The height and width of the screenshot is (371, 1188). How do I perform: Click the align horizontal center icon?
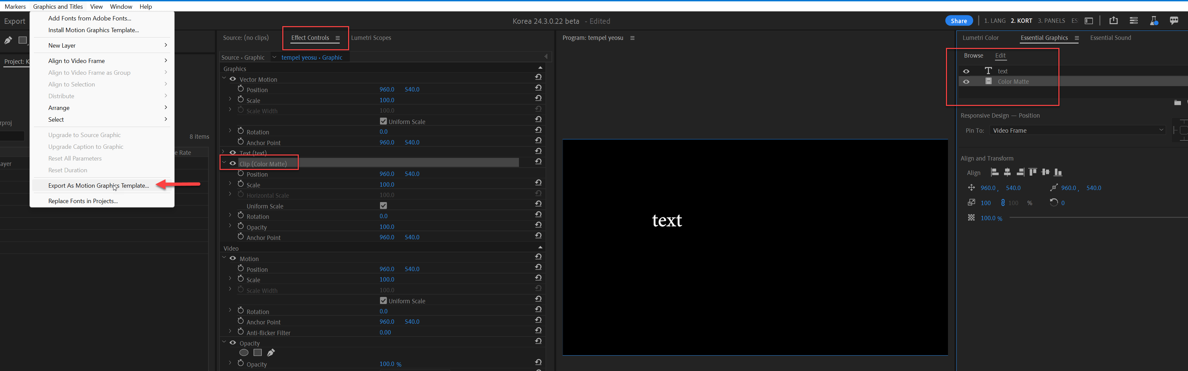coord(1007,172)
